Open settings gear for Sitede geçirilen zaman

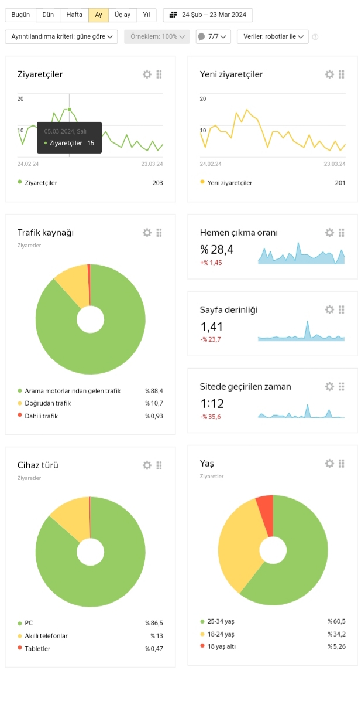[329, 387]
